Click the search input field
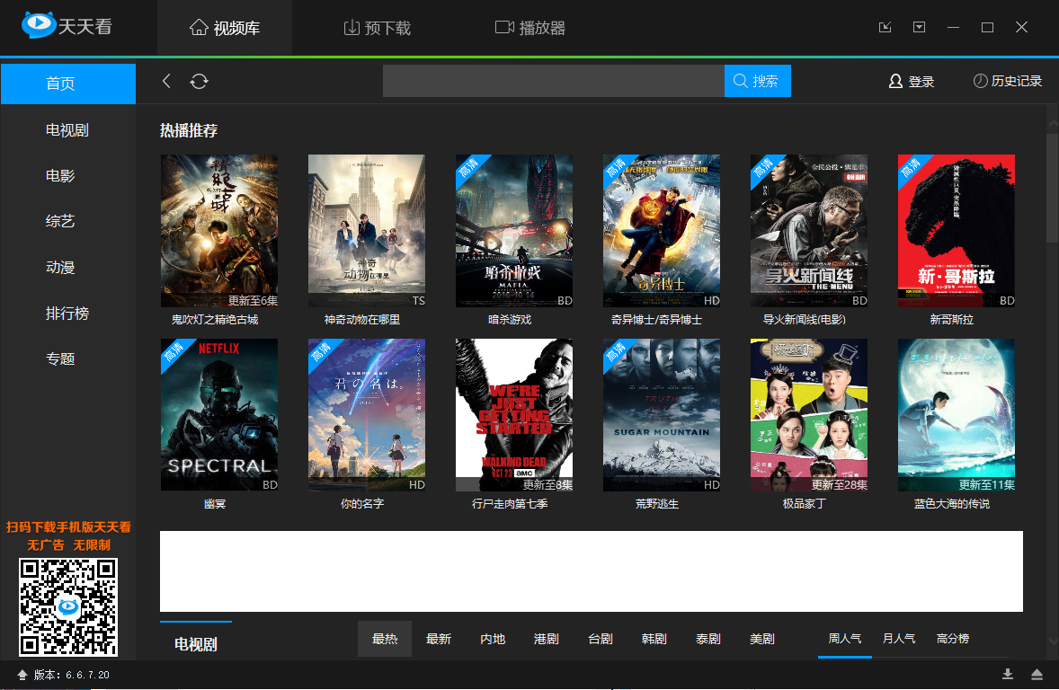 tap(554, 81)
